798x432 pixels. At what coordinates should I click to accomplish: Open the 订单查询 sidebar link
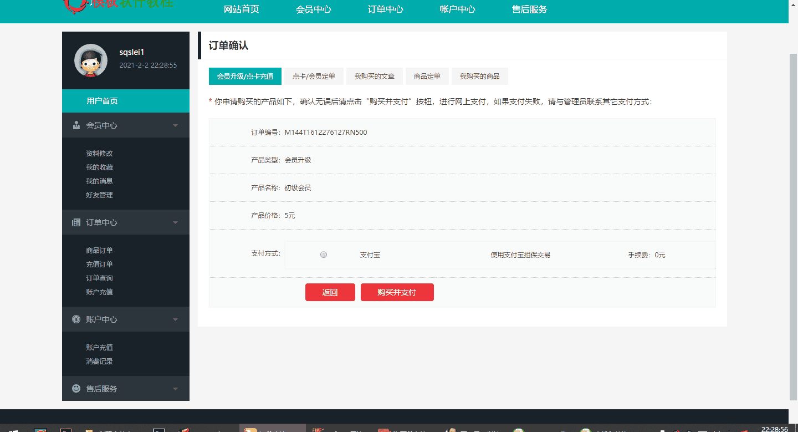click(x=99, y=278)
